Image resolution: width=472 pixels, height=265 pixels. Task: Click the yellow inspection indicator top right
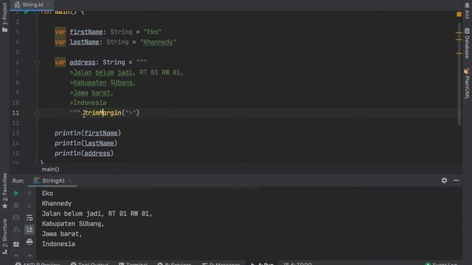(x=459, y=14)
